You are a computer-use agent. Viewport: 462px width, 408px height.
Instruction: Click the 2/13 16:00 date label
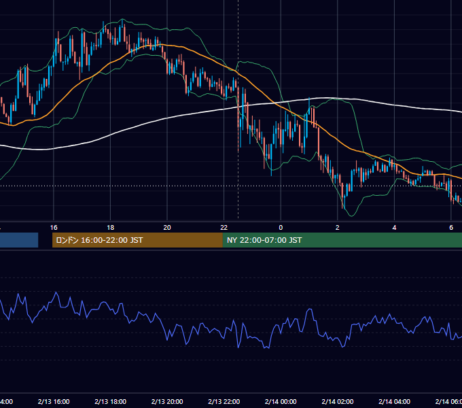[x=54, y=401]
